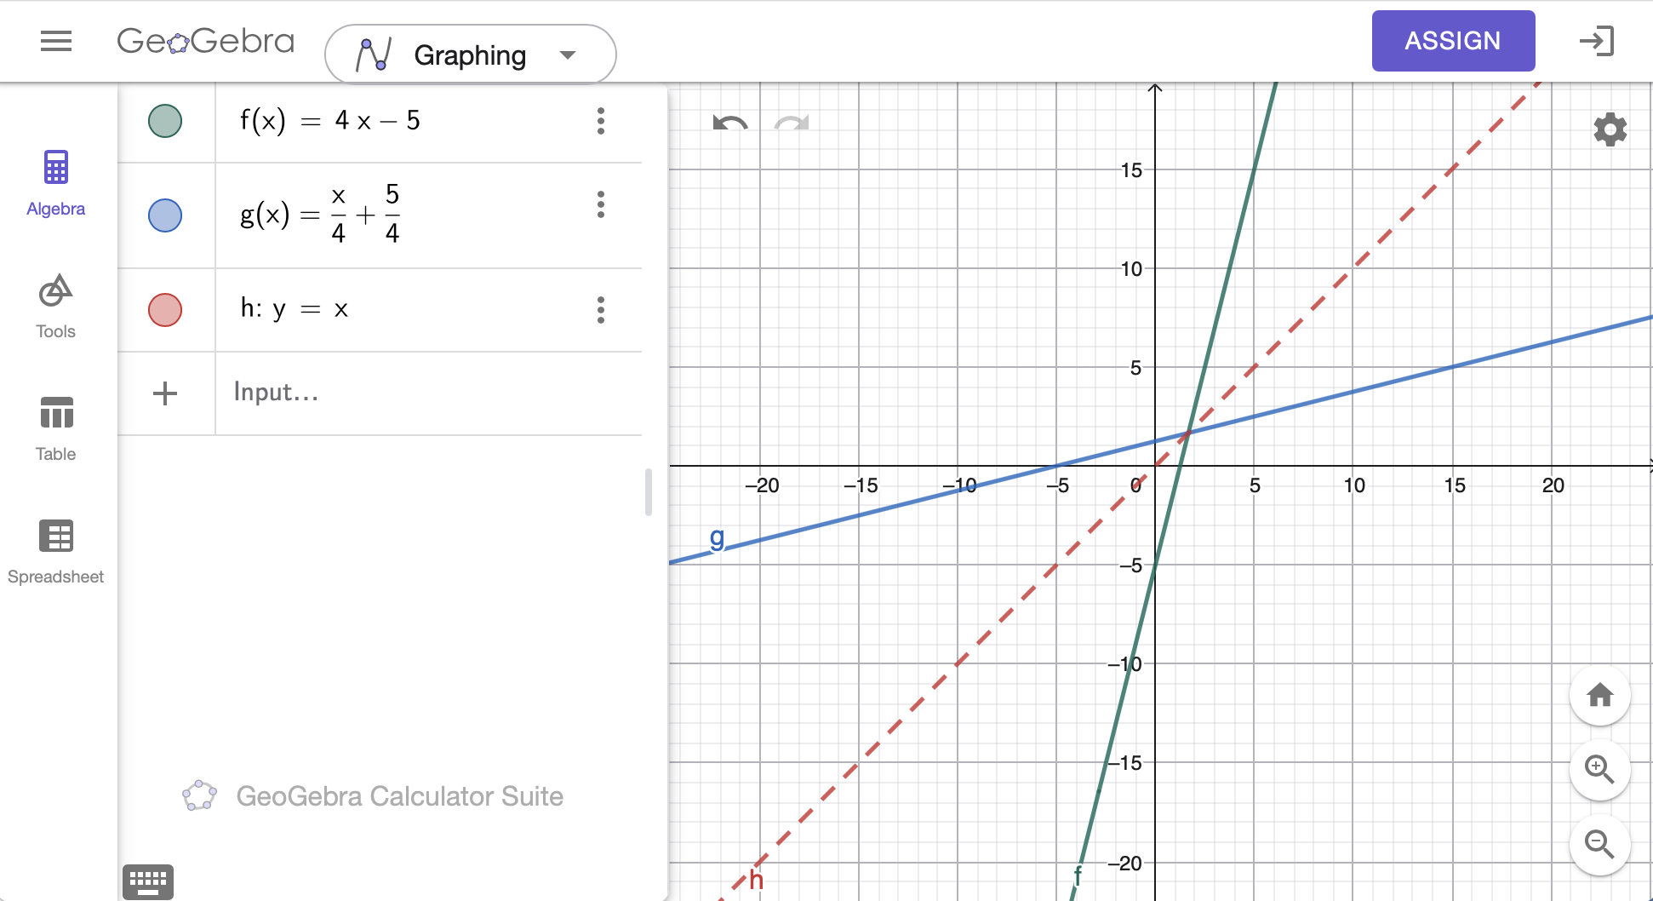Open more options for f(x) row
The height and width of the screenshot is (901, 1653).
(601, 121)
